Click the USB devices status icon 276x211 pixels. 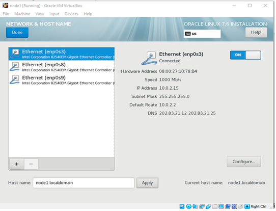coord(208,206)
